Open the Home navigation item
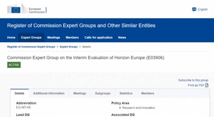This screenshot has height=117, width=214. [11, 38]
